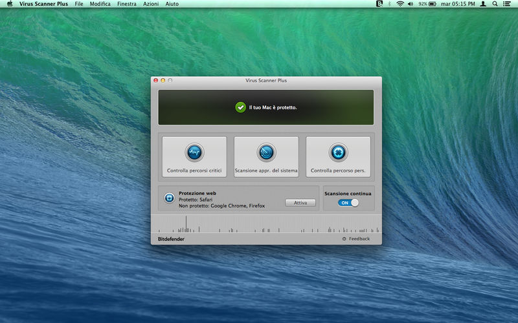Click the Il tuo Mac è protetto text
518x323 pixels.
pos(273,107)
